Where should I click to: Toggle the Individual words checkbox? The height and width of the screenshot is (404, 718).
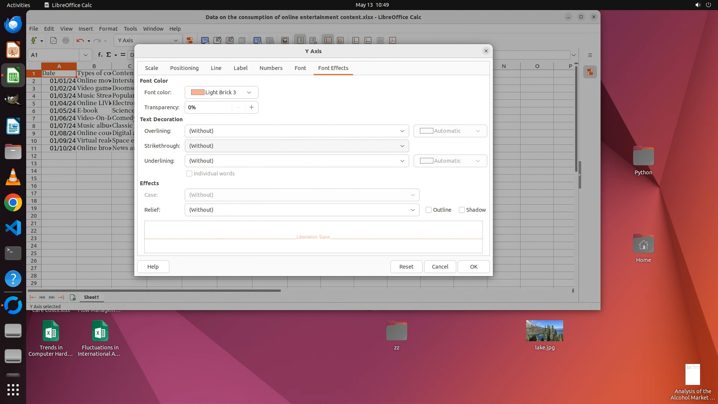tap(189, 174)
